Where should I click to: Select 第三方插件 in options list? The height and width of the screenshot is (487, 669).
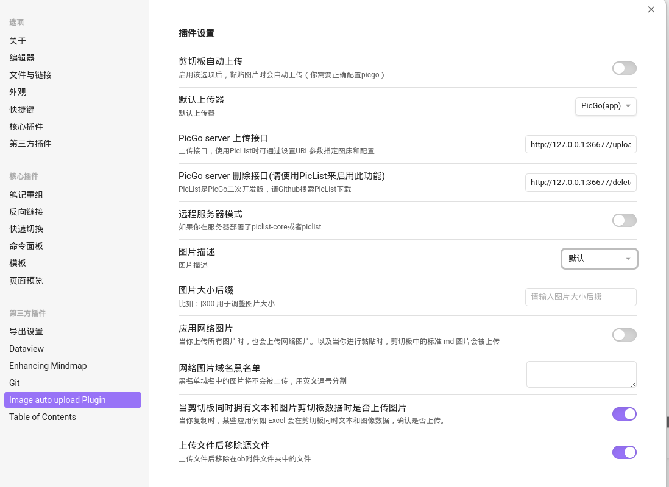30,144
